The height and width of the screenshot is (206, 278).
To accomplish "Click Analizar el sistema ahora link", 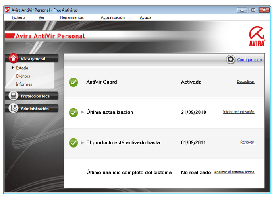I will tap(234, 172).
